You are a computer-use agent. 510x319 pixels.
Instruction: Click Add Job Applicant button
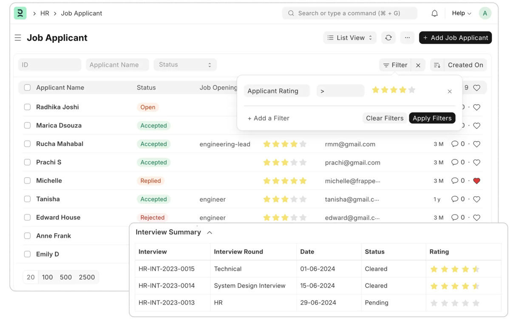coord(455,38)
